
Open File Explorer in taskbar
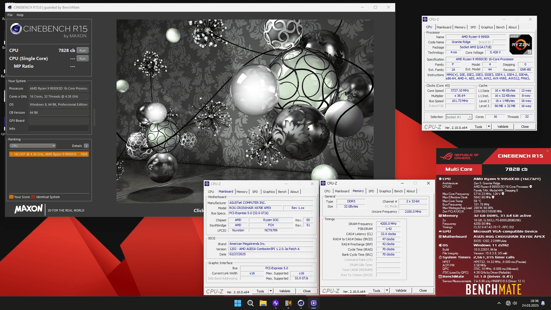(263, 303)
